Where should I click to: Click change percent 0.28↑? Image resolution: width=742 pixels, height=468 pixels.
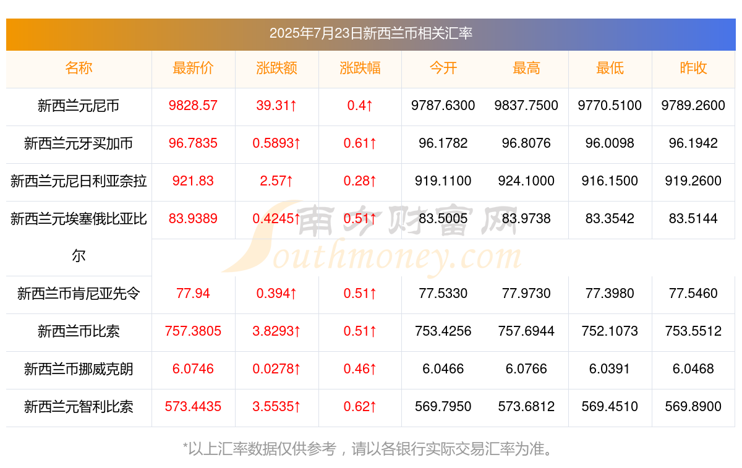(360, 181)
